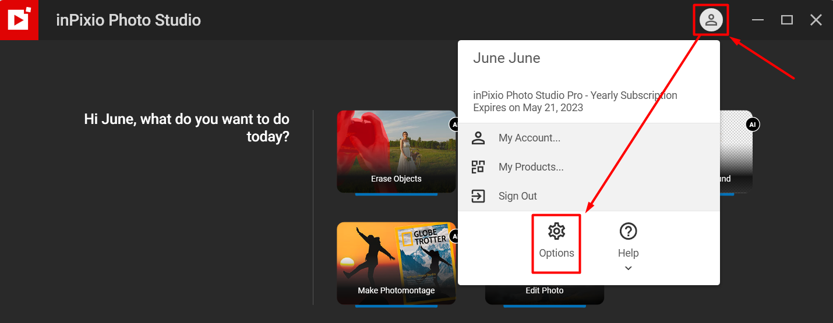Image resolution: width=833 pixels, height=323 pixels.
Task: Click the AI badge on Erase Objects
Action: click(453, 125)
